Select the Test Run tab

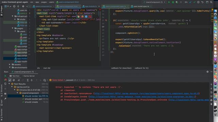(14, 76)
